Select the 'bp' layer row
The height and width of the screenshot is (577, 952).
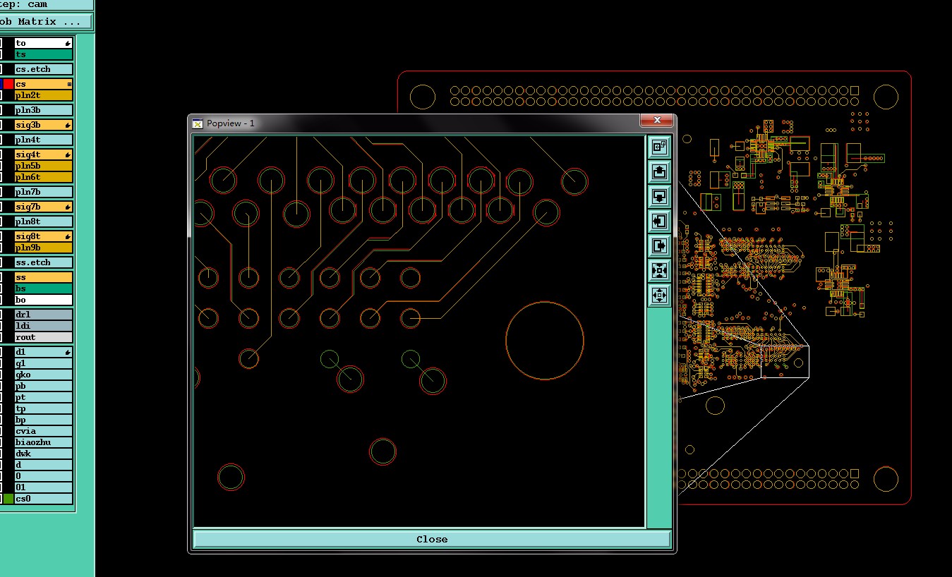point(44,420)
